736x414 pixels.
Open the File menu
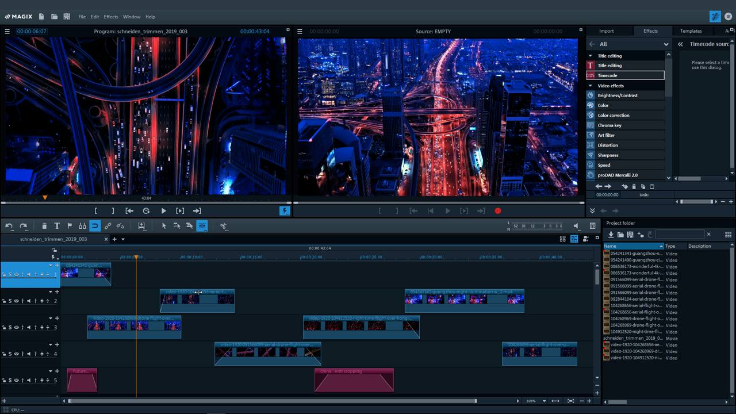tap(82, 17)
